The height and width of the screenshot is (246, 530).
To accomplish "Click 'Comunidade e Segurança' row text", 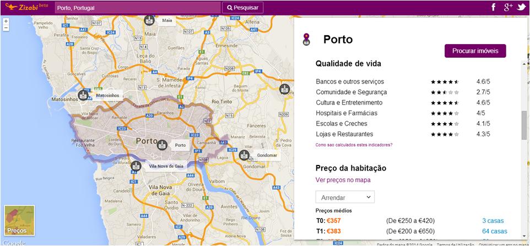I will (x=351, y=92).
